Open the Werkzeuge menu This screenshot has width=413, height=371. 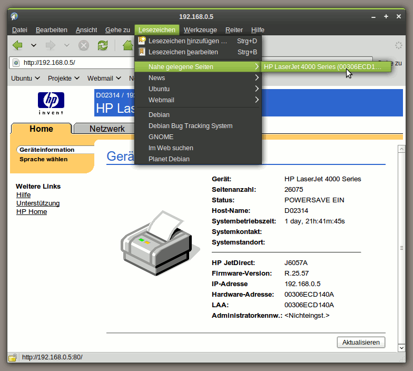200,30
